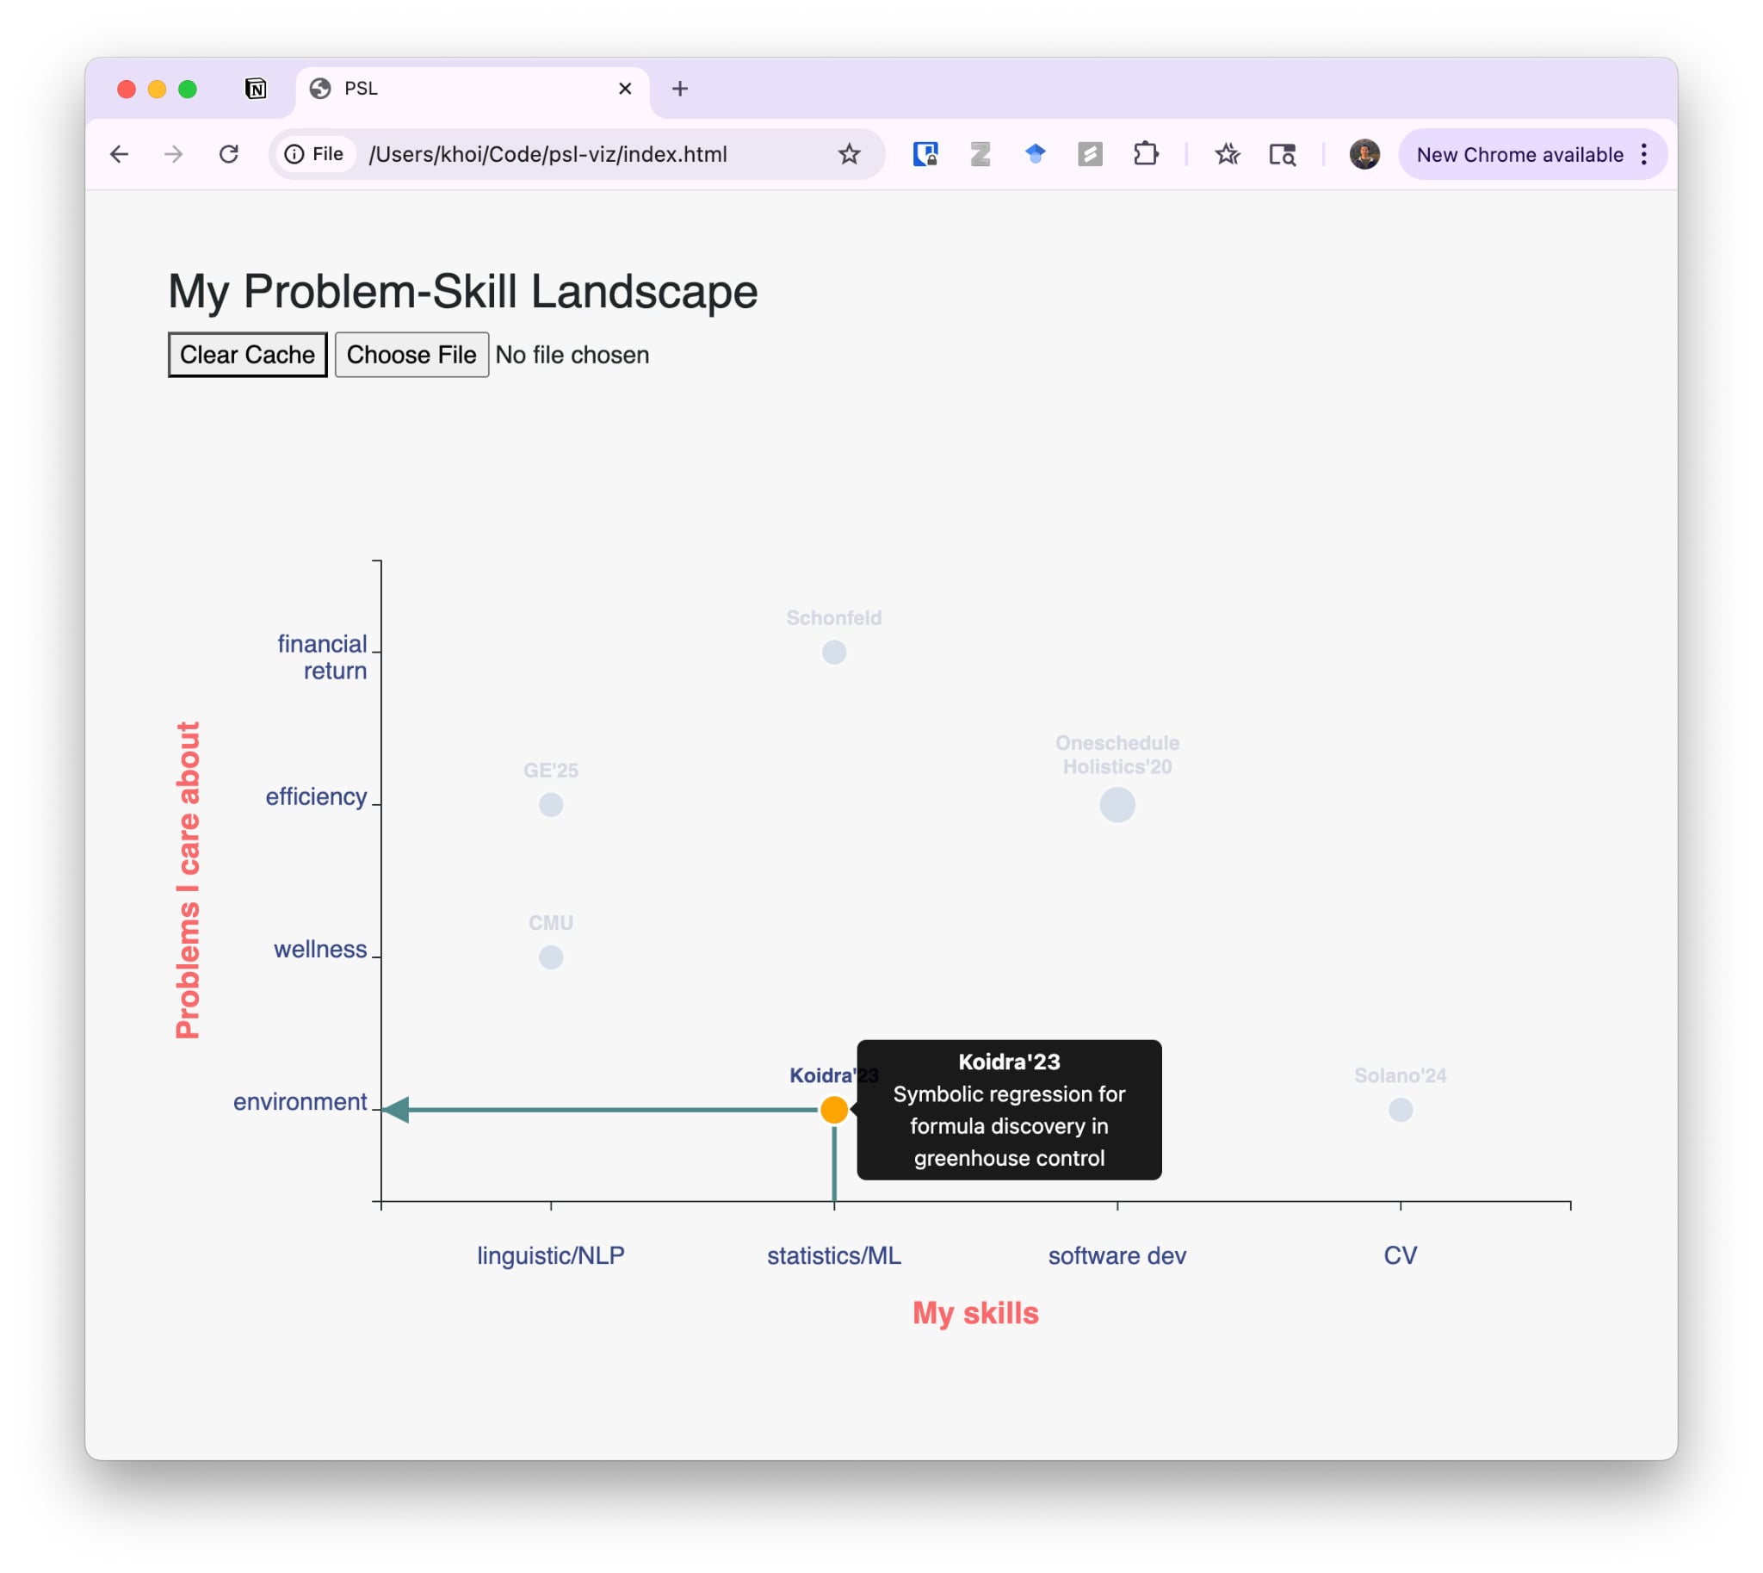Close the PSL tab
1763x1573 pixels.
pos(625,88)
